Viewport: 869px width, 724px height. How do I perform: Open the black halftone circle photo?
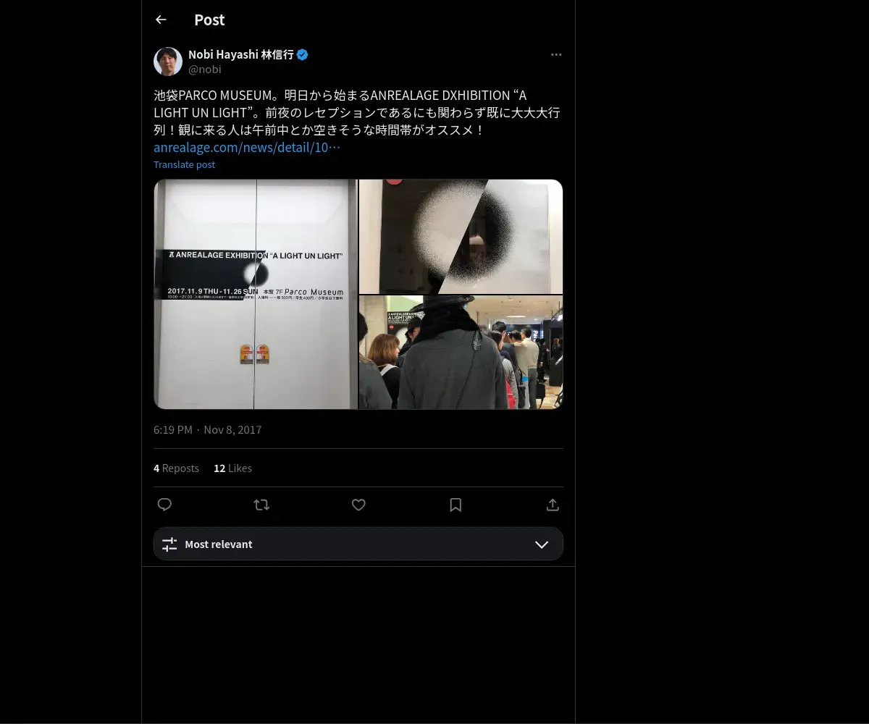click(x=461, y=236)
